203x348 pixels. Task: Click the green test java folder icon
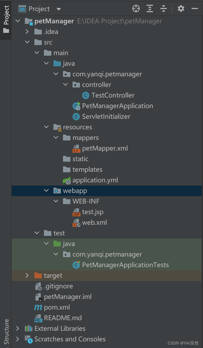click(x=57, y=244)
